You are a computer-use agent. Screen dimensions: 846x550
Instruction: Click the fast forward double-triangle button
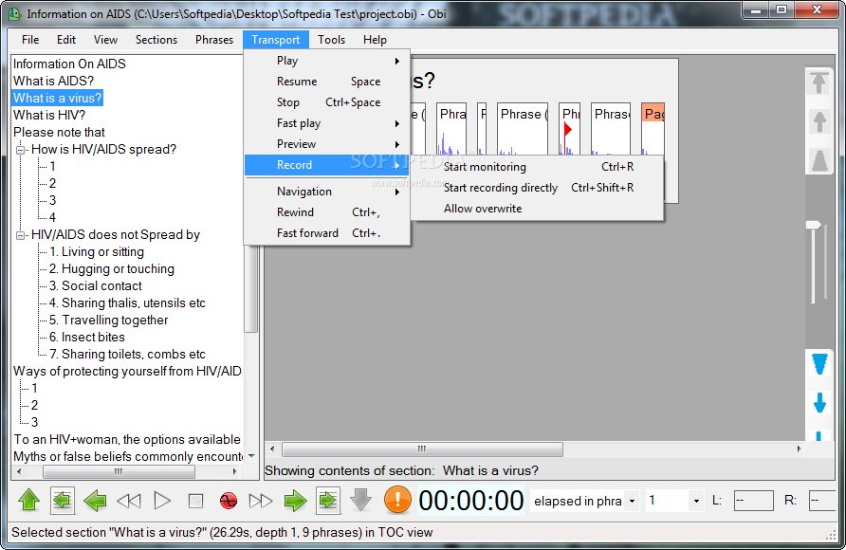[x=261, y=501]
